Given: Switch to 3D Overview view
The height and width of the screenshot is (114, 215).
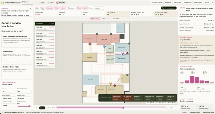Looking at the screenshot, I should pos(106,19).
